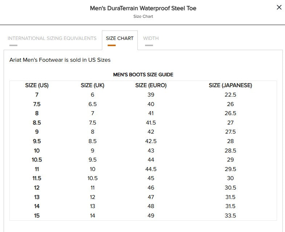Click Japanese size 33.5 cell
285x232 pixels.
(230, 216)
